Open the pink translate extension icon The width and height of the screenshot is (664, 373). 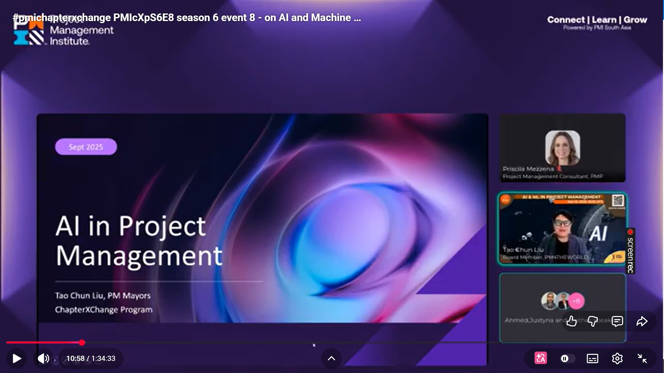541,358
